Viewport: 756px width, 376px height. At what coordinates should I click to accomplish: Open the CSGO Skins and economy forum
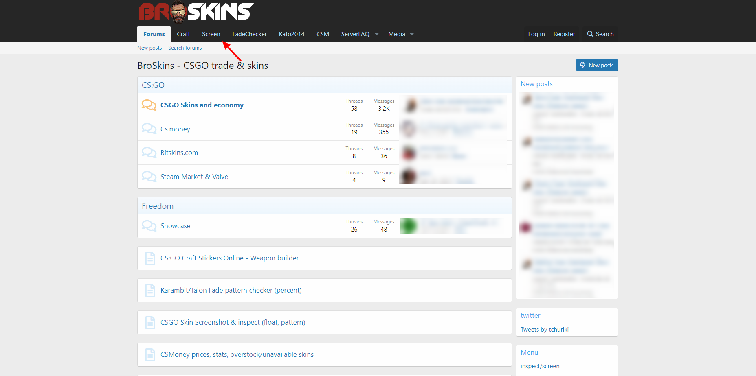202,105
